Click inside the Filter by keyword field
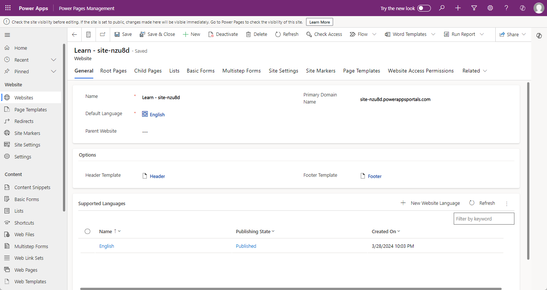 coord(484,218)
